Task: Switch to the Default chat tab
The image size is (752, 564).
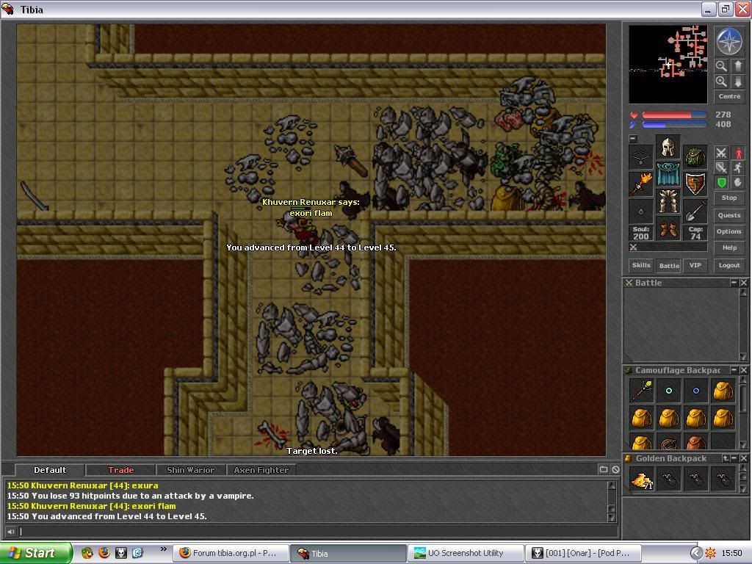Action: (50, 470)
